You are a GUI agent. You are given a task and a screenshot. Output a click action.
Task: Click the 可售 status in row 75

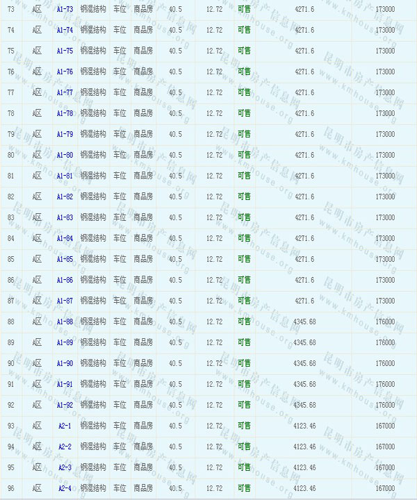coord(244,51)
